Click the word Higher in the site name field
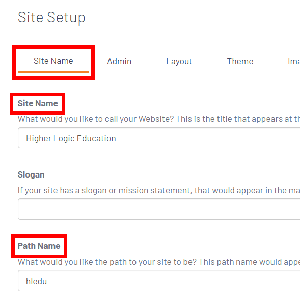 pyautogui.click(x=39, y=139)
